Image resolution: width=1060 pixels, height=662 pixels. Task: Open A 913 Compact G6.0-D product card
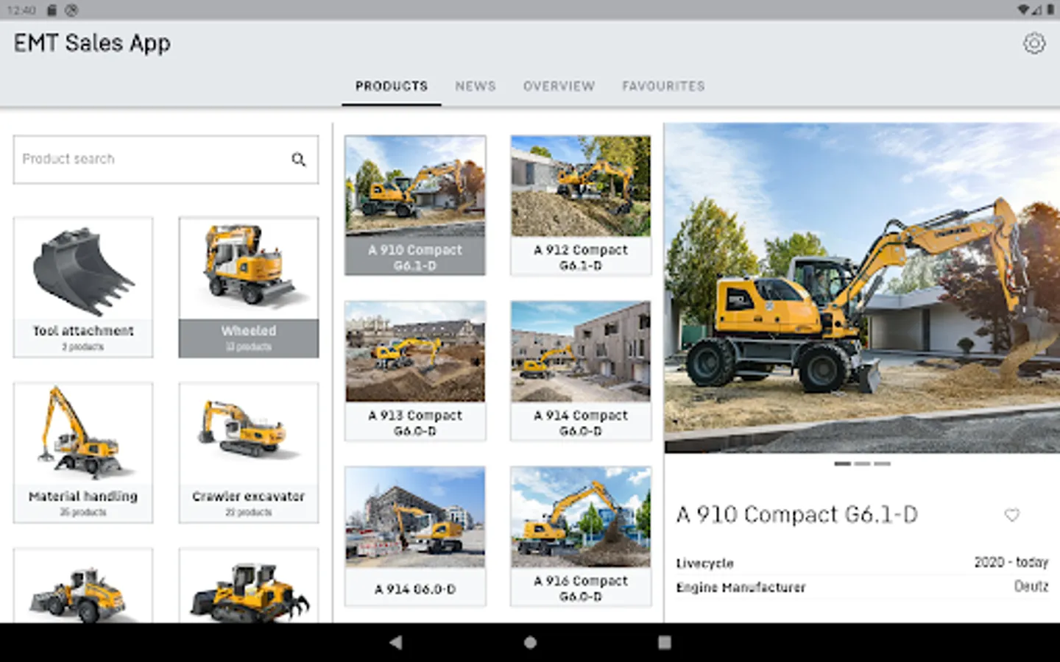point(415,371)
